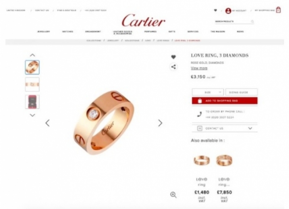Open the Sizing Guide button
289x209 pixels.
pyautogui.click(x=242, y=92)
